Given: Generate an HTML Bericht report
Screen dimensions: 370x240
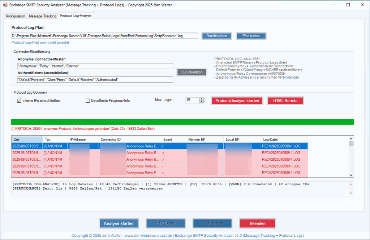Looking at the screenshot, I should (x=285, y=101).
